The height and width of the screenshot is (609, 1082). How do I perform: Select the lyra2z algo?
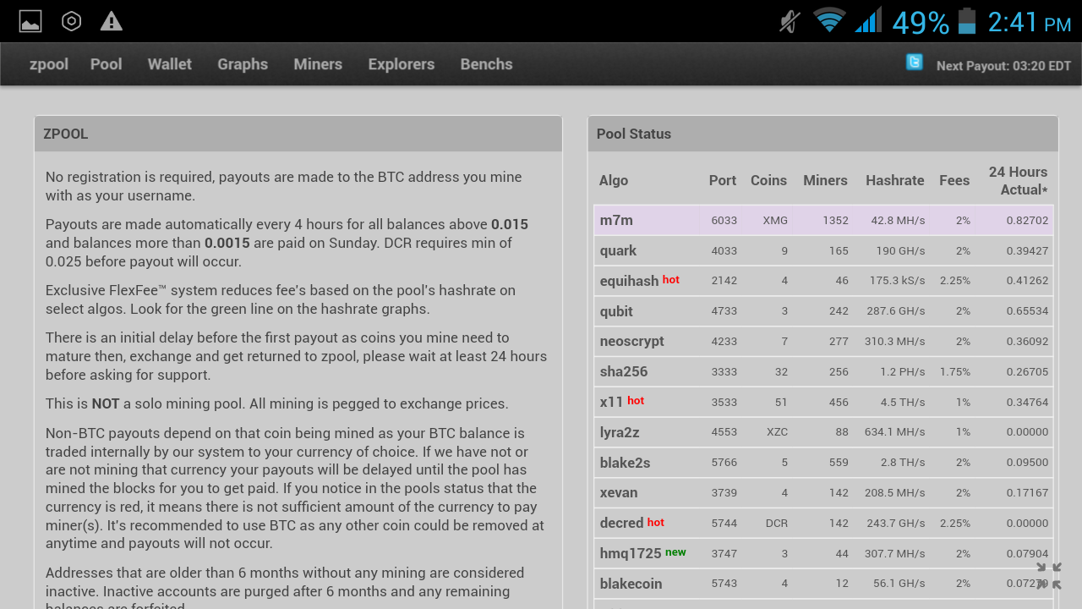point(620,432)
